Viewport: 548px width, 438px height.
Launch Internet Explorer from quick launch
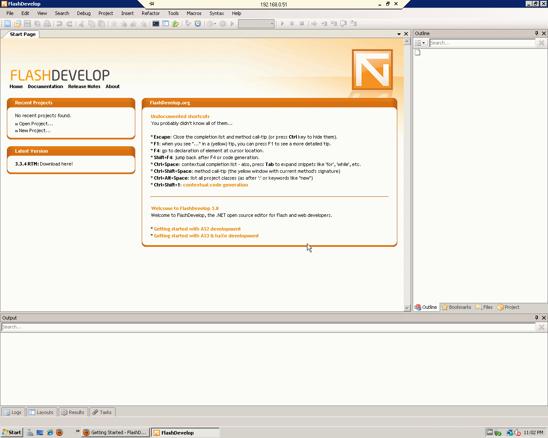(50, 432)
